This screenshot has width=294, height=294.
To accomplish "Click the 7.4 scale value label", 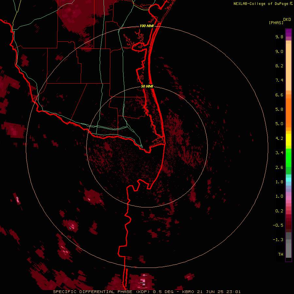I will [279, 80].
